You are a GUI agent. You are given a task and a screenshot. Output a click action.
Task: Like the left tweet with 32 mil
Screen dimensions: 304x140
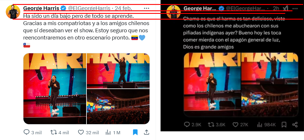click(x=81, y=132)
